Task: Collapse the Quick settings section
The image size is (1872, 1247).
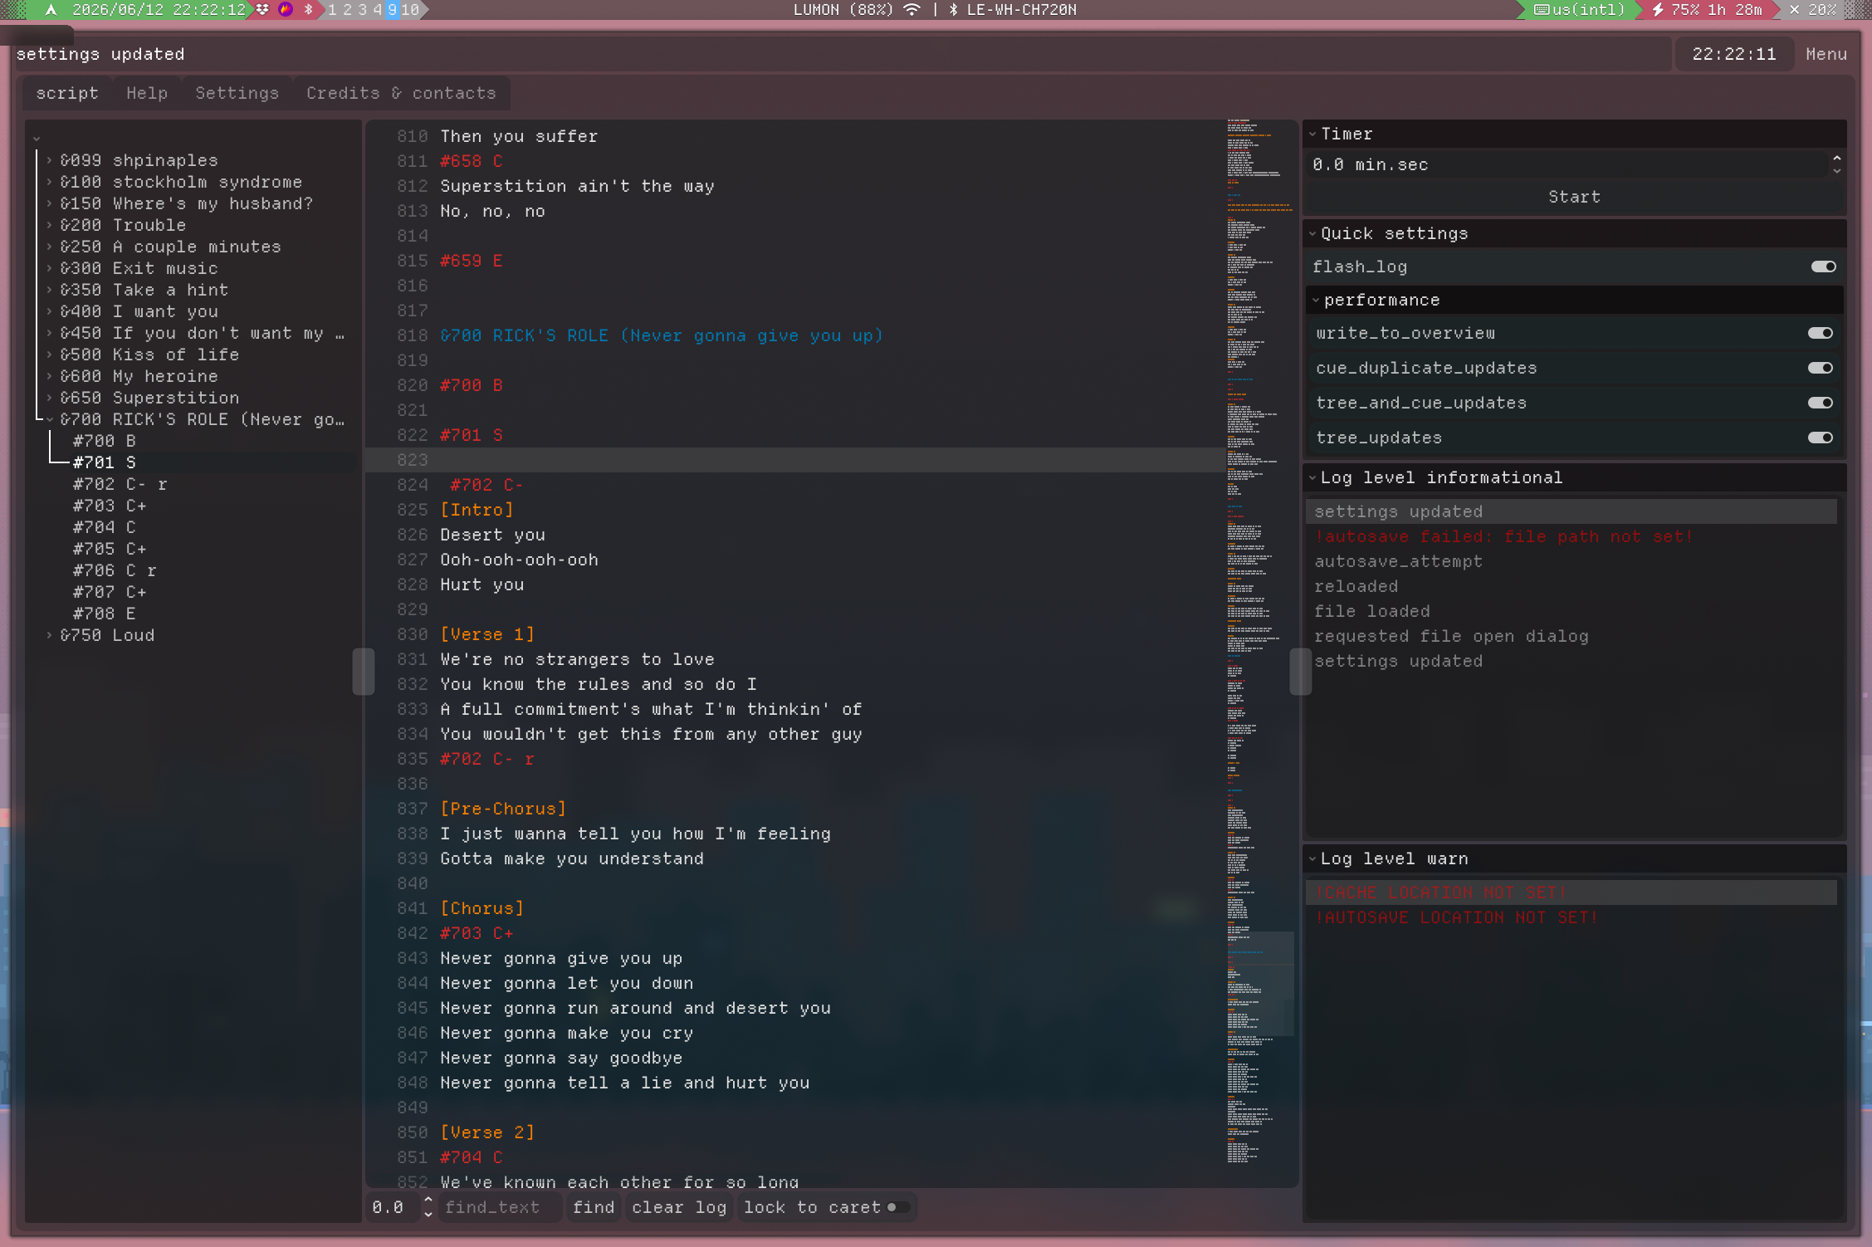Action: 1312,233
